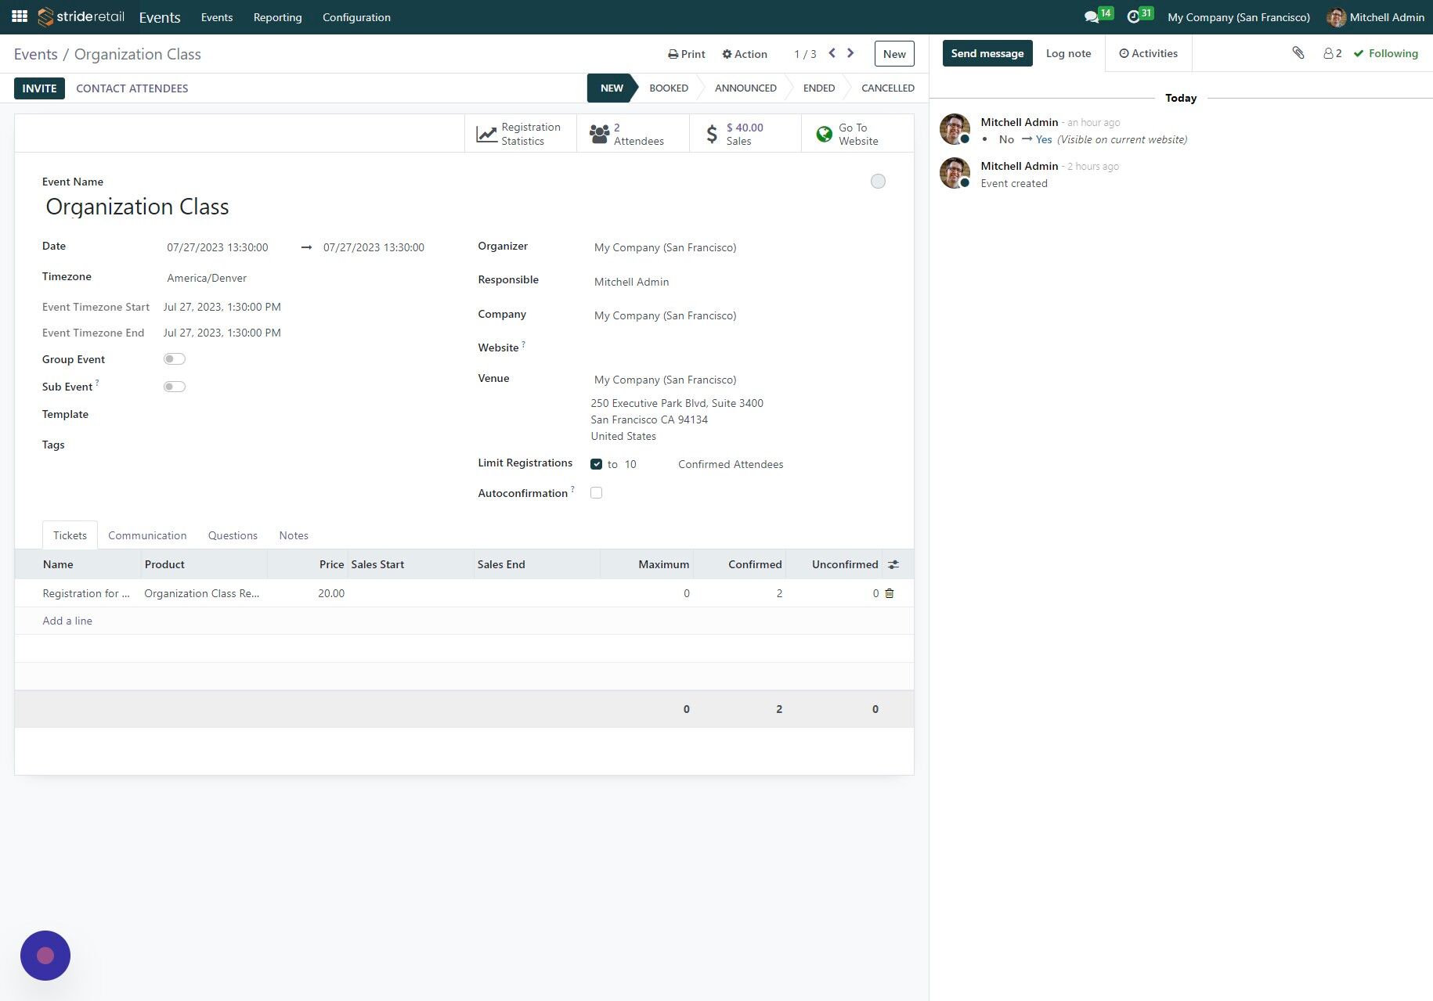This screenshot has height=1001, width=1433.
Task: Set status to CANCELLED
Action: pos(888,88)
